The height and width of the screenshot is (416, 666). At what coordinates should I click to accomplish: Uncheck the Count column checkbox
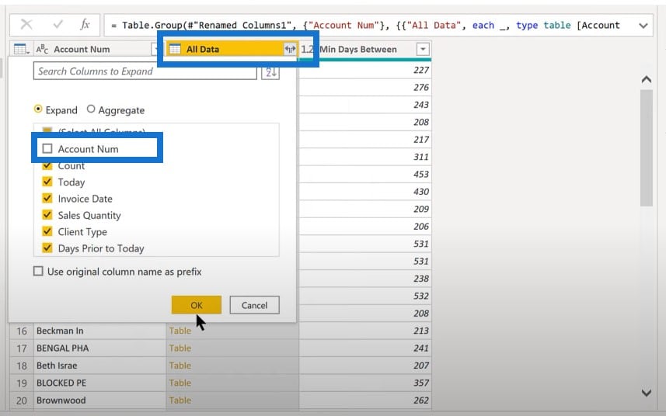47,165
